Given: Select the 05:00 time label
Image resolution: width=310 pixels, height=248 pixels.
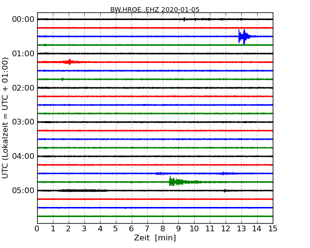Looking at the screenshot, I should (x=23, y=190).
